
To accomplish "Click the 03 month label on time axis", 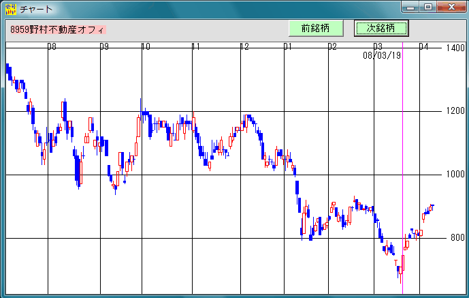I will 378,46.
